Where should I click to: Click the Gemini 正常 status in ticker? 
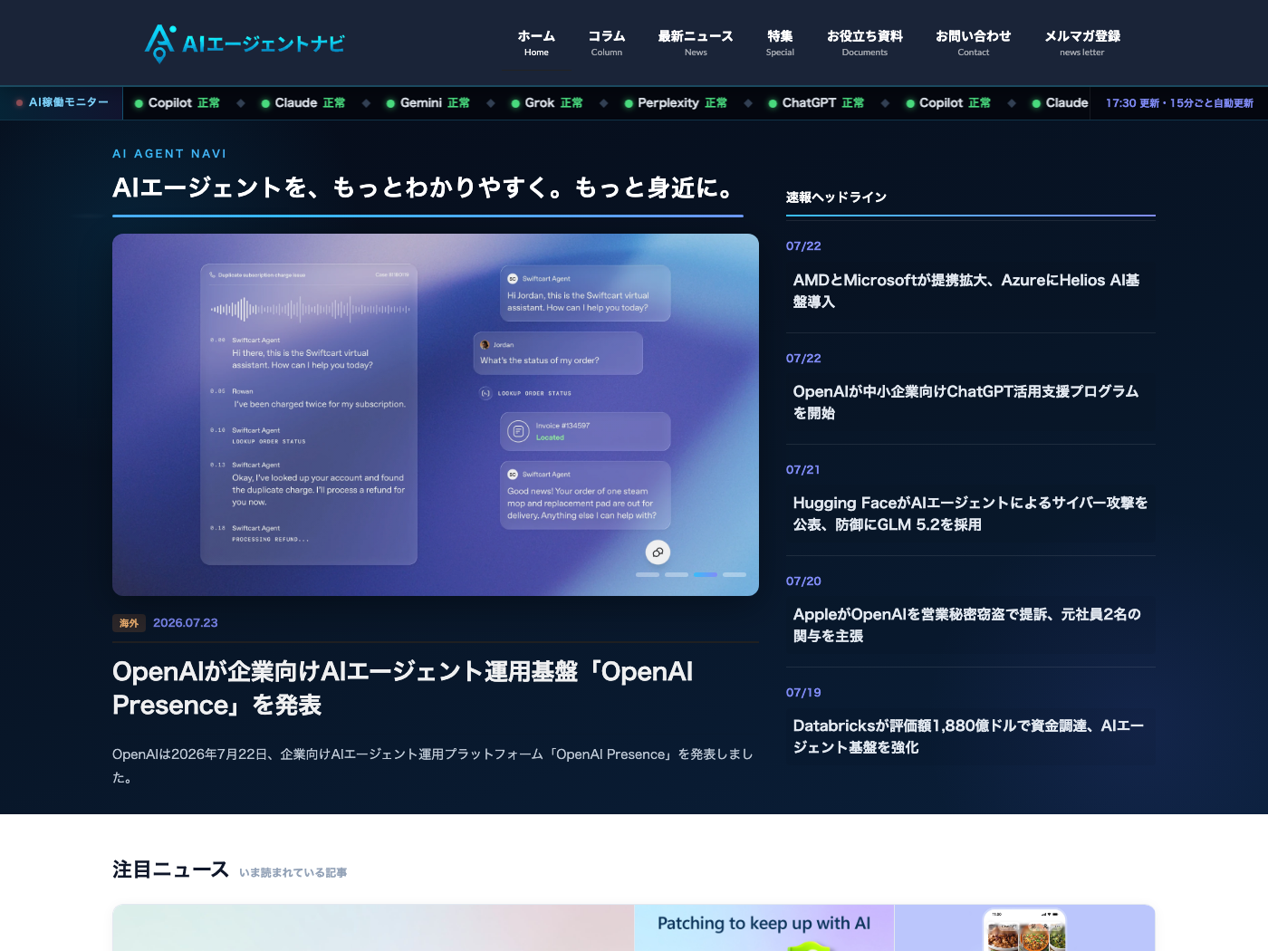(428, 103)
